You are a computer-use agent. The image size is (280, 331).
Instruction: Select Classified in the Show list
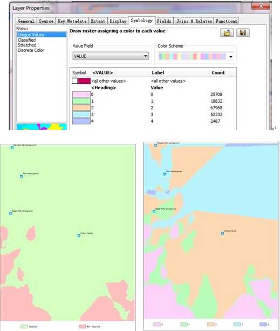27,40
